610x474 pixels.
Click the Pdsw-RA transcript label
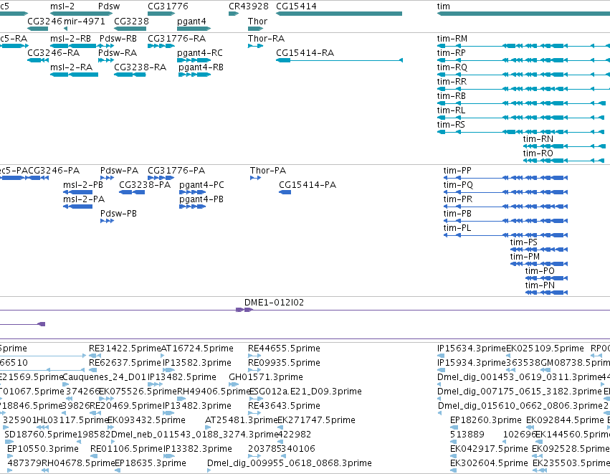118,53
